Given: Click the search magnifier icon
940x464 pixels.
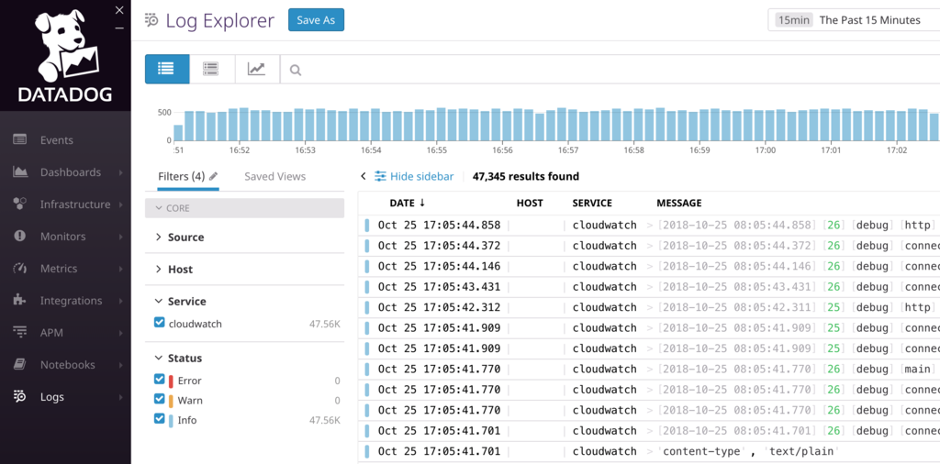Looking at the screenshot, I should click(295, 70).
